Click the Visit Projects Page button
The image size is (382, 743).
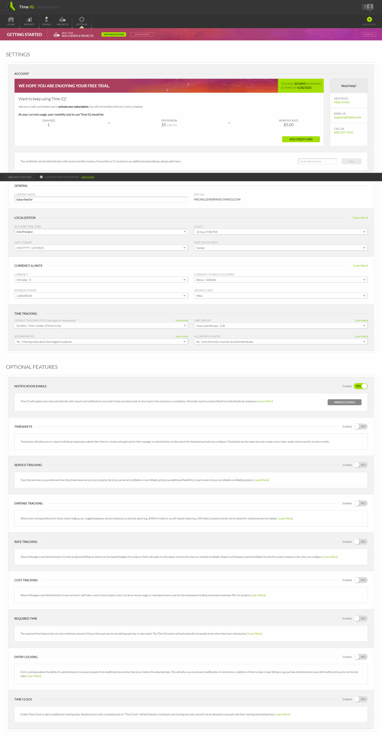[x=113, y=35]
